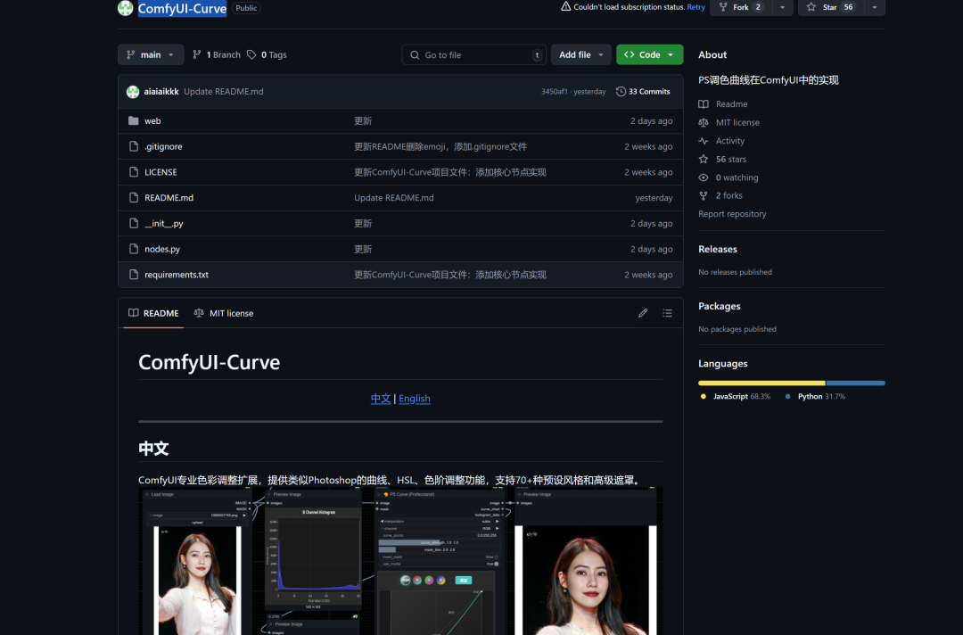Click the file icon beside requirements.txt
Viewport: 963px width, 635px height.
(x=133, y=275)
